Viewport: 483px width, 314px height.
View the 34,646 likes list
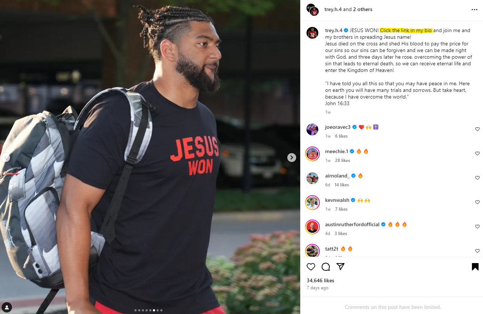click(x=320, y=280)
